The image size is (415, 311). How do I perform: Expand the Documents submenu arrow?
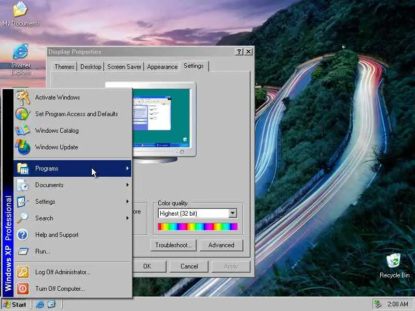click(128, 185)
